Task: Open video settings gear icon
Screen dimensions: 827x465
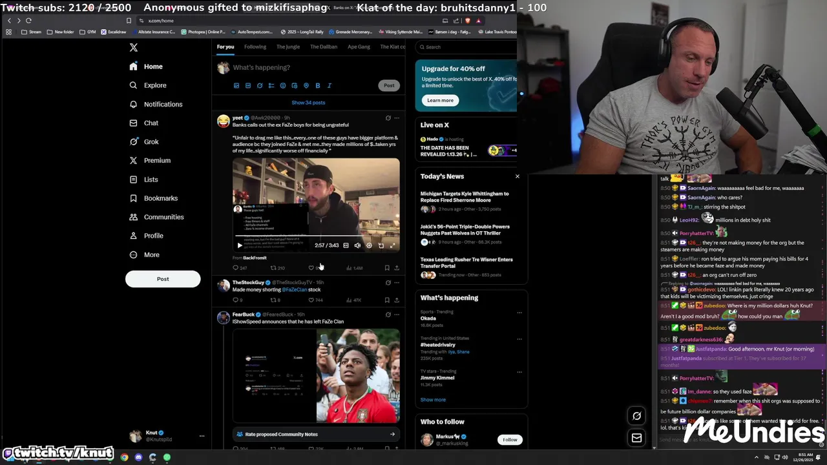Action: click(369, 245)
